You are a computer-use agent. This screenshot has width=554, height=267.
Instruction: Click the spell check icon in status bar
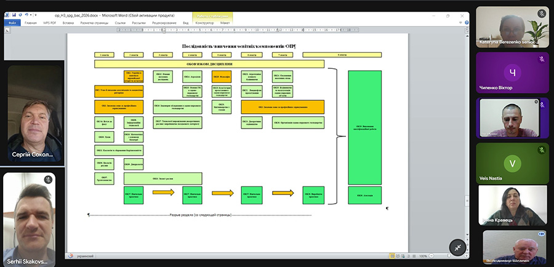[x=70, y=255]
